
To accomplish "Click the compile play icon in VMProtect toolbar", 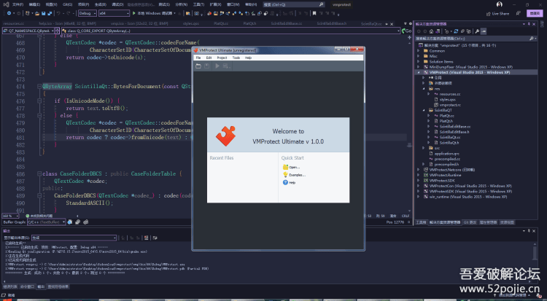I will pyautogui.click(x=217, y=66).
